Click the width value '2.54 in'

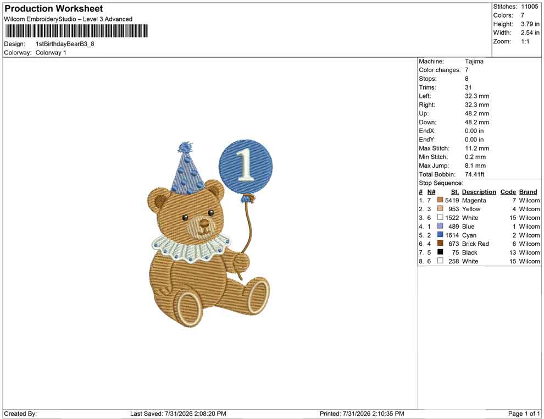pos(530,32)
